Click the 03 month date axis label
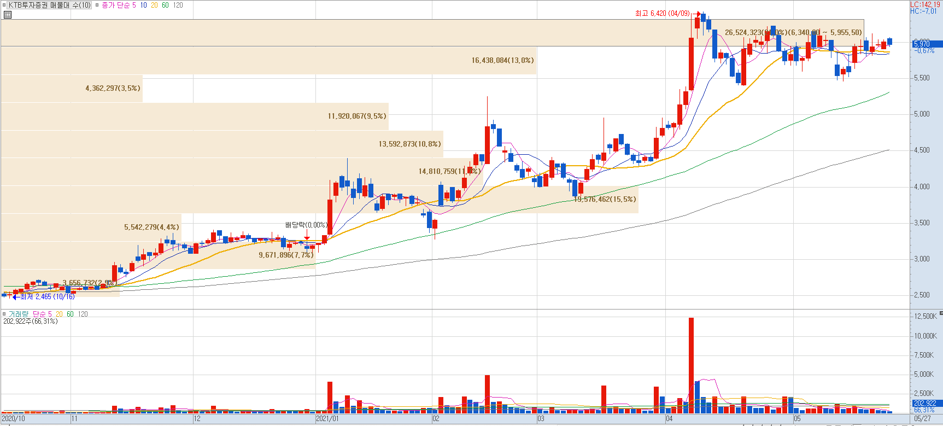 [541, 419]
